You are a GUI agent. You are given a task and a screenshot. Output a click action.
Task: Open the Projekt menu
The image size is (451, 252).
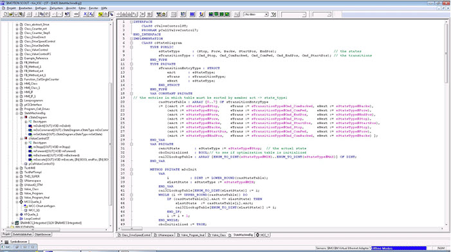tap(11, 8)
